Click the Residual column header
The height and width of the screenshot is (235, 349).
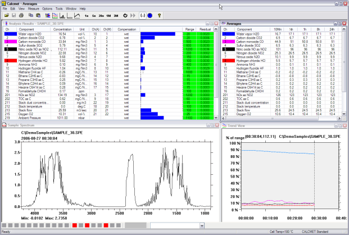pos(205,29)
